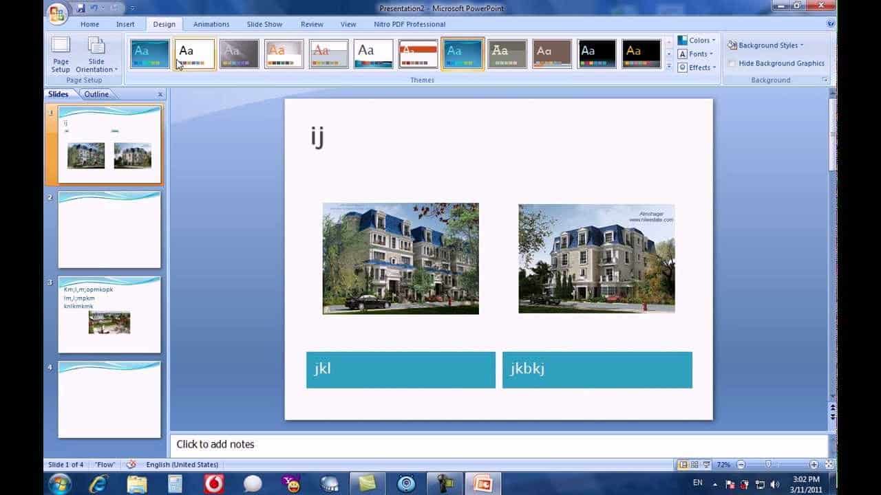This screenshot has height=495, width=881.
Task: Open the PowerPoint Help question icon
Action: point(831,23)
